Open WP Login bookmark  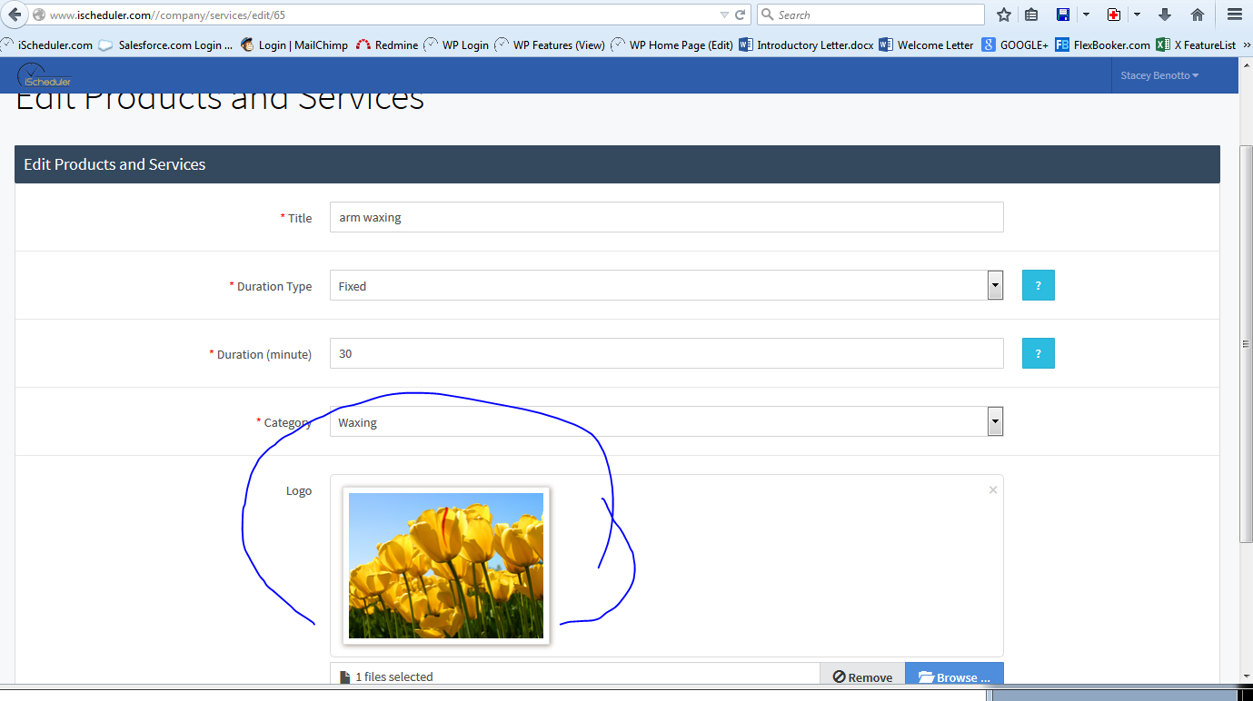456,44
